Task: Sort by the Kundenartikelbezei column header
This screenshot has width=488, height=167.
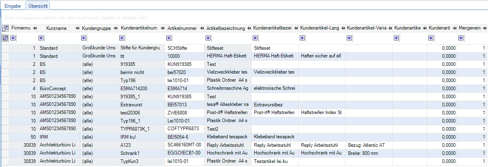Action: [272, 28]
